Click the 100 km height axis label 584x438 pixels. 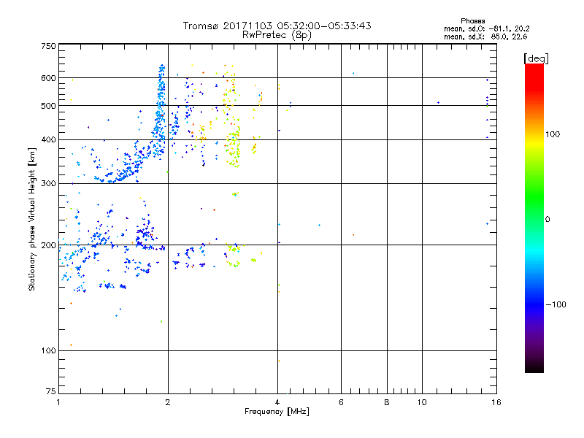coord(48,351)
